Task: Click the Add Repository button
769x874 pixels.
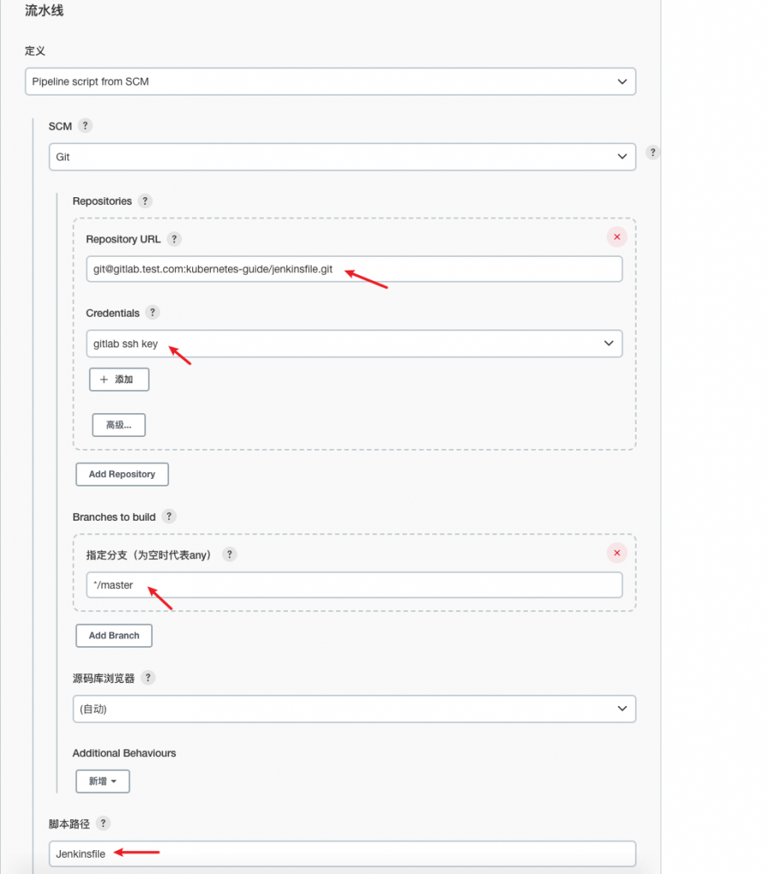Action: coord(122,475)
